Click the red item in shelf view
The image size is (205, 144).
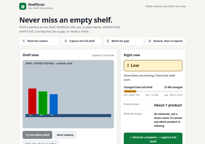point(32,101)
